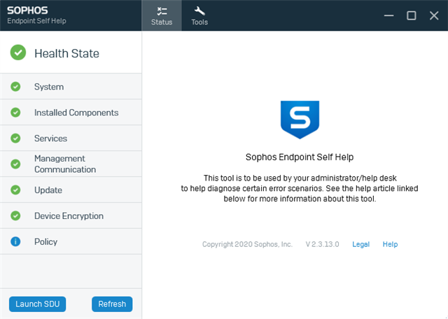
Task: Select the Update item
Action: [x=71, y=190]
